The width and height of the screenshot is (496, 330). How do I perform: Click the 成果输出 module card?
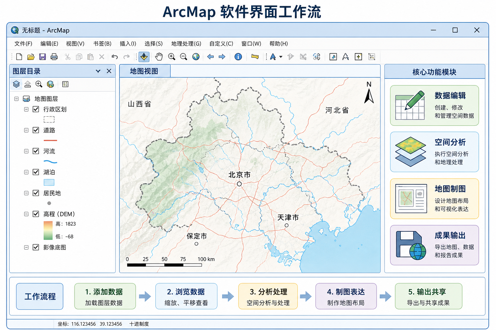(434, 245)
